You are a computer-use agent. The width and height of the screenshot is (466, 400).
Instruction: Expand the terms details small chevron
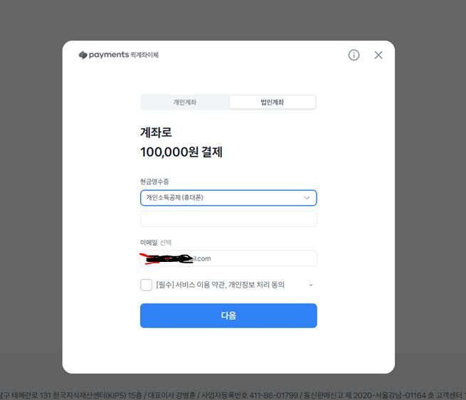(x=311, y=285)
